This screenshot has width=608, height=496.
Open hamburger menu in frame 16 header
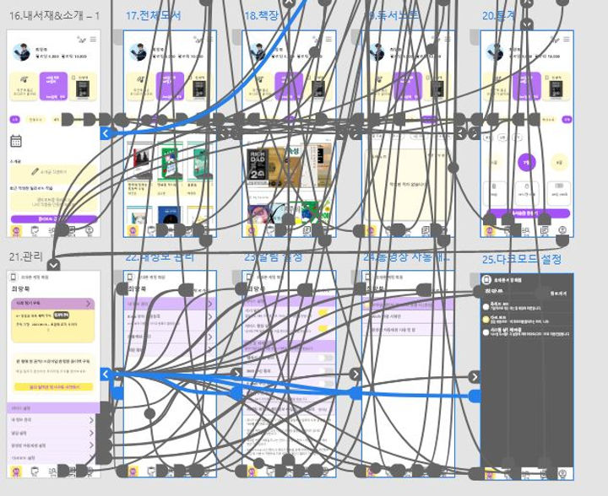click(x=93, y=39)
